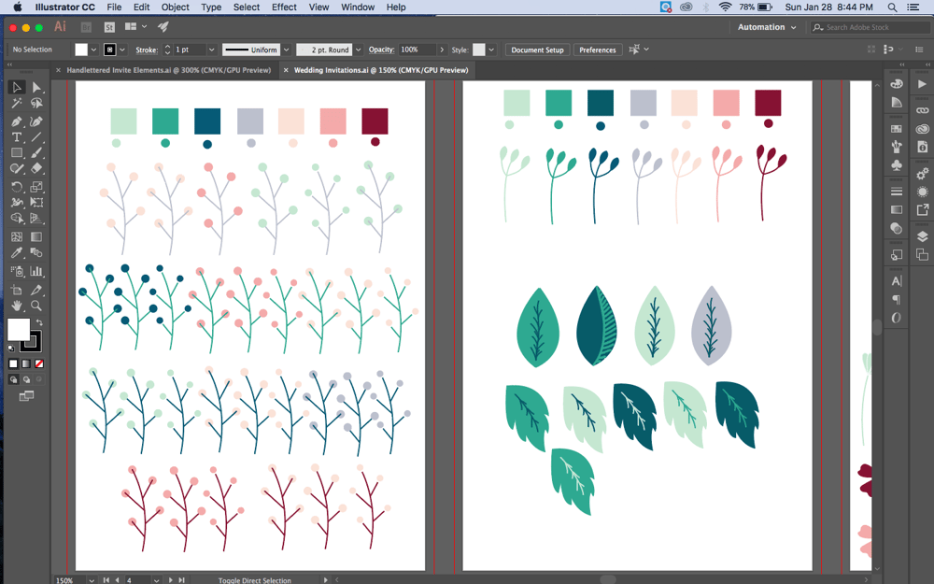The image size is (934, 584).
Task: Select the Paintbrush tool
Action: click(x=36, y=153)
